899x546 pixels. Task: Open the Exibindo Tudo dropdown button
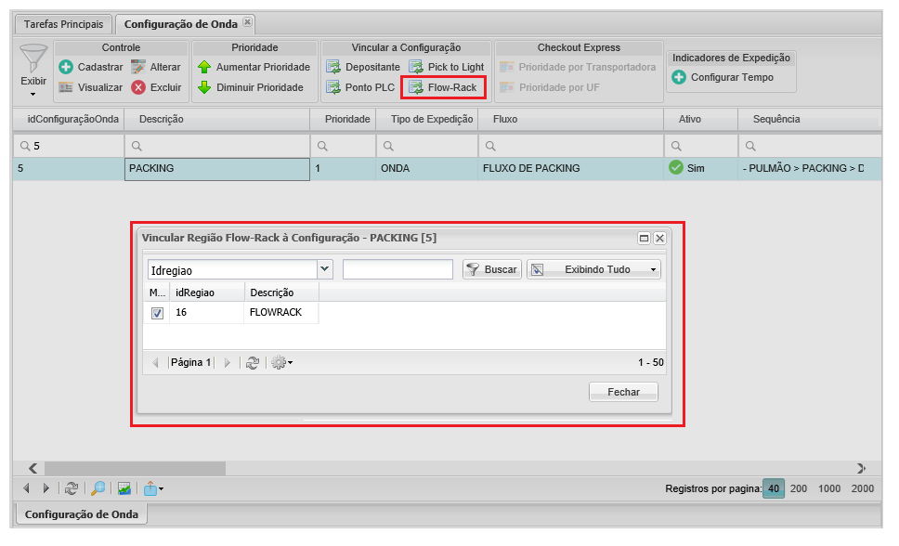[x=593, y=269]
